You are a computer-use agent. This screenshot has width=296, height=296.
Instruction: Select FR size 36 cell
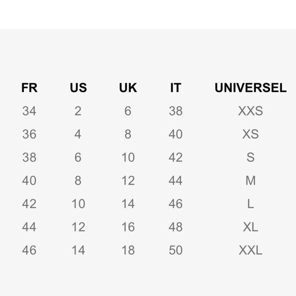[x=29, y=134]
